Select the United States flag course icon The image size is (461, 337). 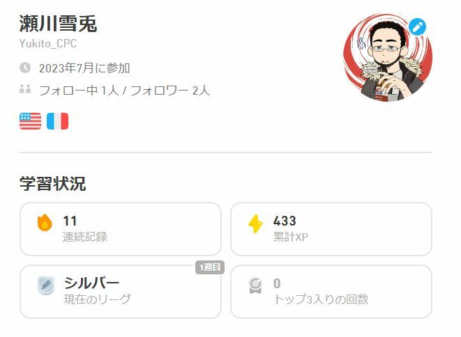30,121
